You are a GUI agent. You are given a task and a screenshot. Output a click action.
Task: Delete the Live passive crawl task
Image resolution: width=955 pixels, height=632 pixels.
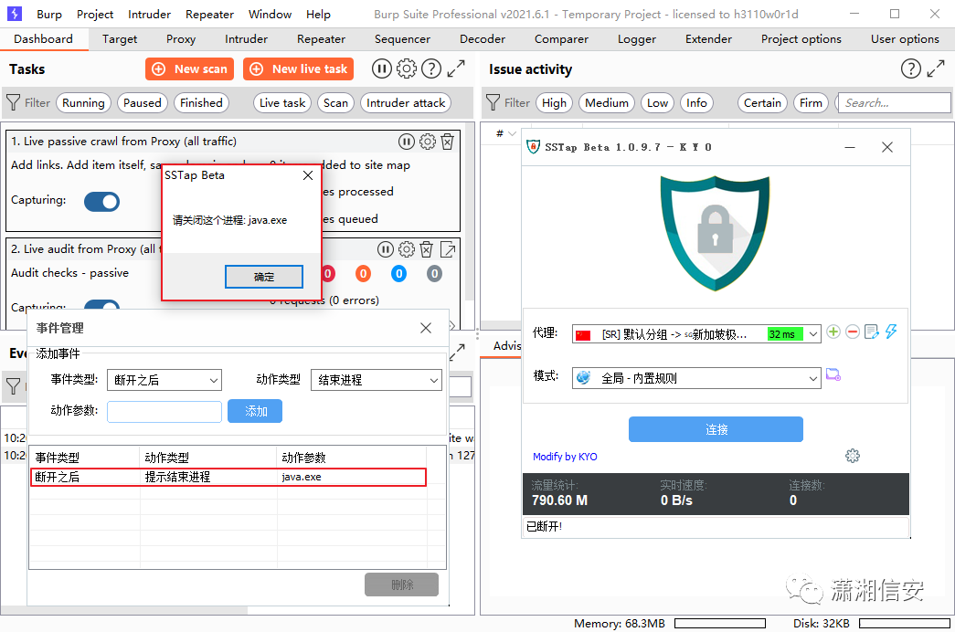[448, 142]
